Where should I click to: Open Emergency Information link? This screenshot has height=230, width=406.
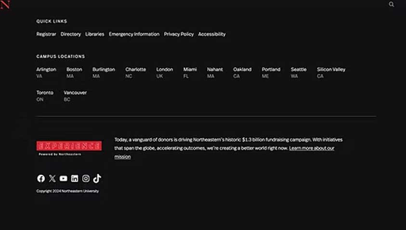(134, 34)
